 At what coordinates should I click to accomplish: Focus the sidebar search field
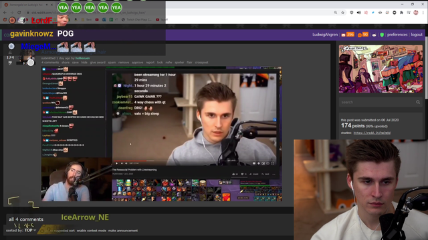[x=381, y=102]
